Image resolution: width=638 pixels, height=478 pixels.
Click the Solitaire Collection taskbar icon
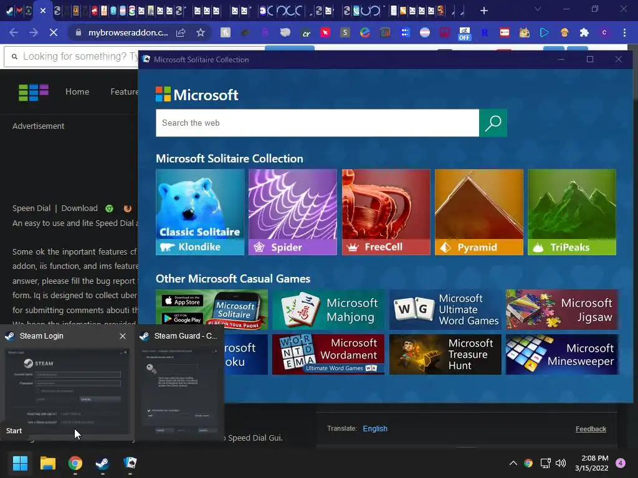130,463
